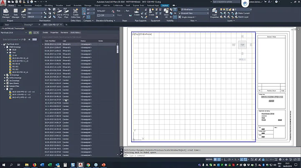Switch to the Revisions tab
Image resolution: width=301 pixels, height=168 pixels.
coord(64,33)
